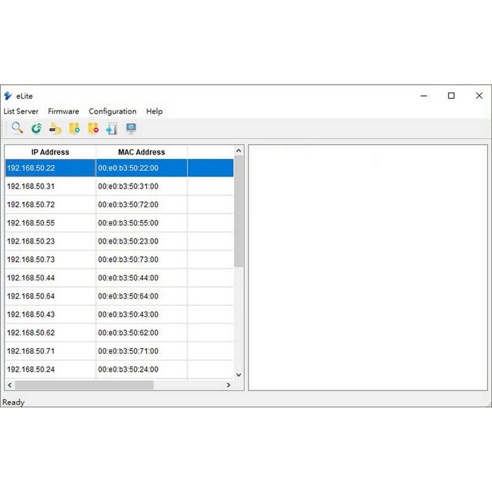Click the monitor reboot icon
Screen dimensions: 492x492
coord(131,128)
